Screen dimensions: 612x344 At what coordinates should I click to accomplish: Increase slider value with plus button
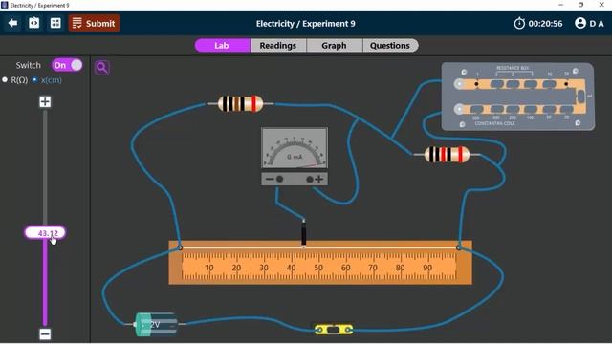45,102
